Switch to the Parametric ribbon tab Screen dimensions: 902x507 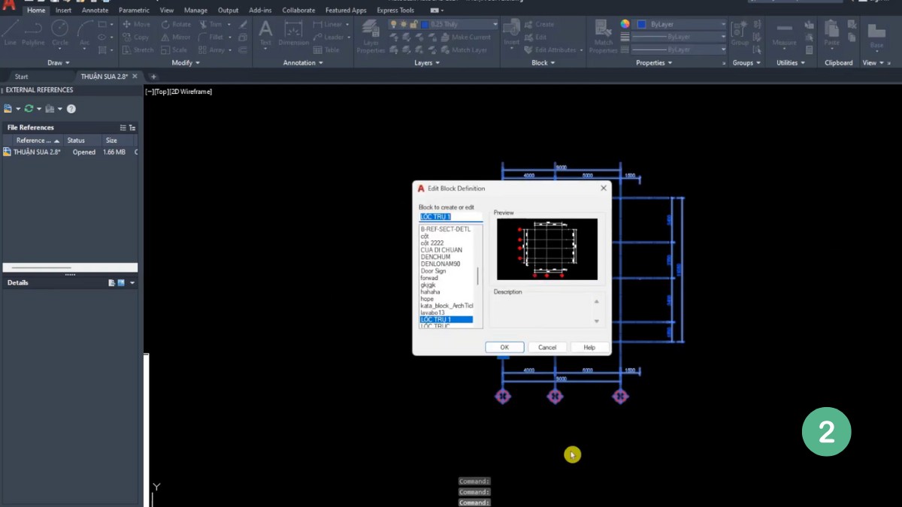[x=134, y=11]
